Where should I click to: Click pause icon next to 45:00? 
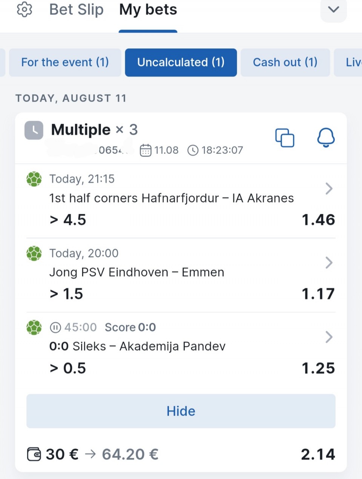tap(55, 327)
